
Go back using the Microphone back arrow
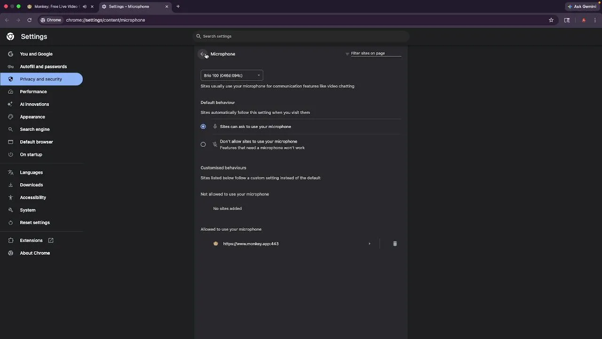point(203,54)
